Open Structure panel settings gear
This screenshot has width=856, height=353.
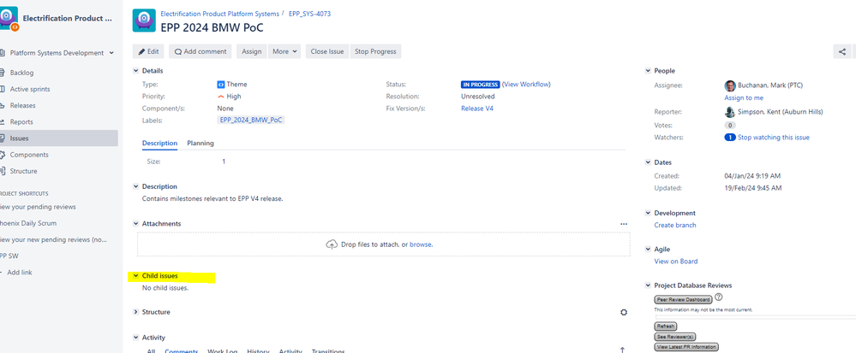pyautogui.click(x=624, y=312)
